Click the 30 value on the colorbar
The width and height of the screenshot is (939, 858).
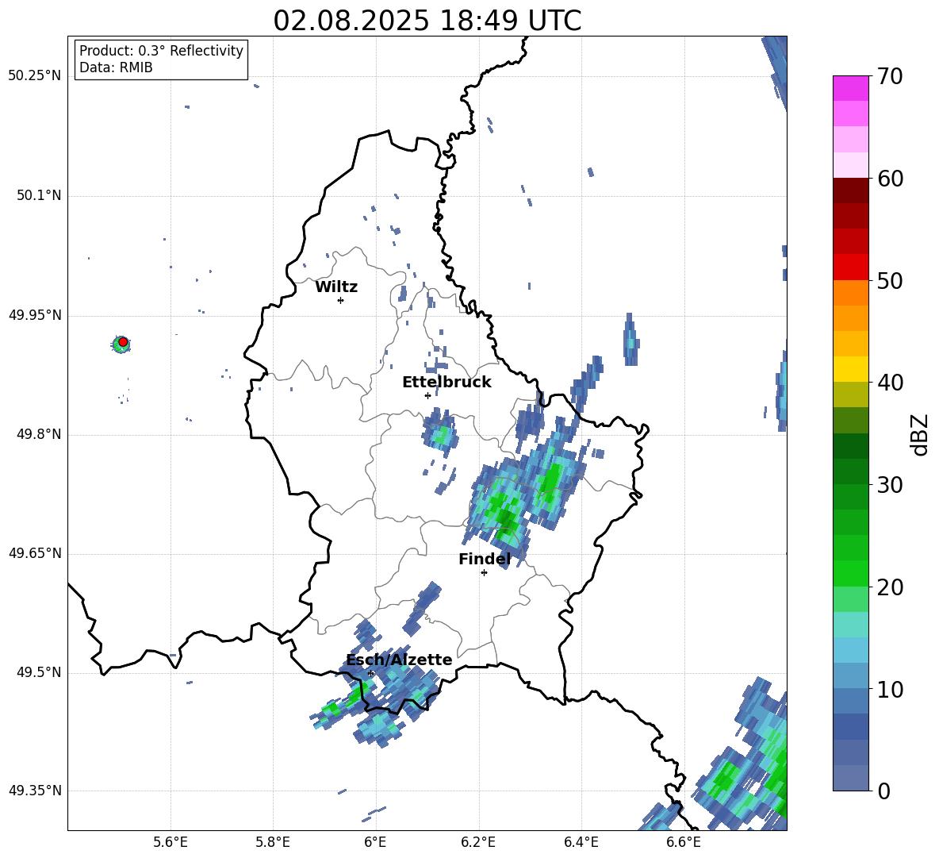coord(890,485)
